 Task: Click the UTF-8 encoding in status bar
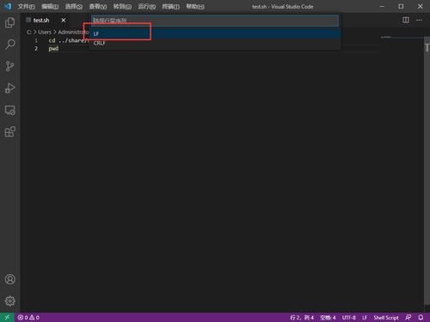(349, 318)
